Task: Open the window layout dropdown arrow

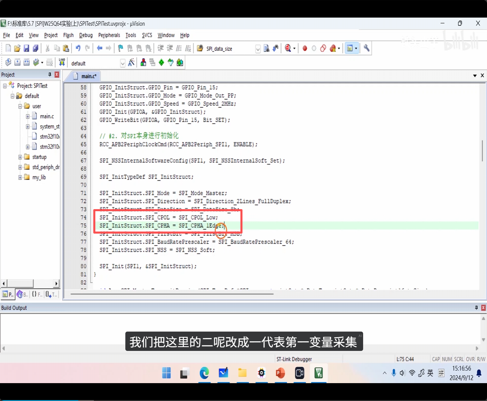Action: pyautogui.click(x=356, y=49)
